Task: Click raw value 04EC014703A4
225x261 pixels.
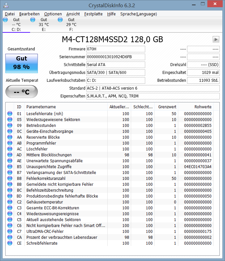Action: coord(198,166)
